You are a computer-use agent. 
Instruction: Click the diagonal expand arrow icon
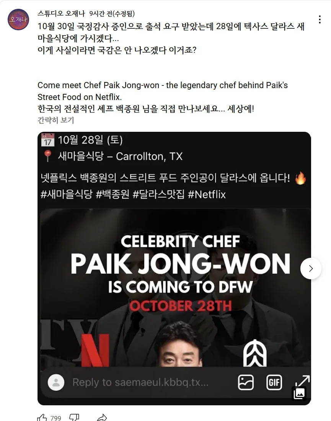(302, 381)
